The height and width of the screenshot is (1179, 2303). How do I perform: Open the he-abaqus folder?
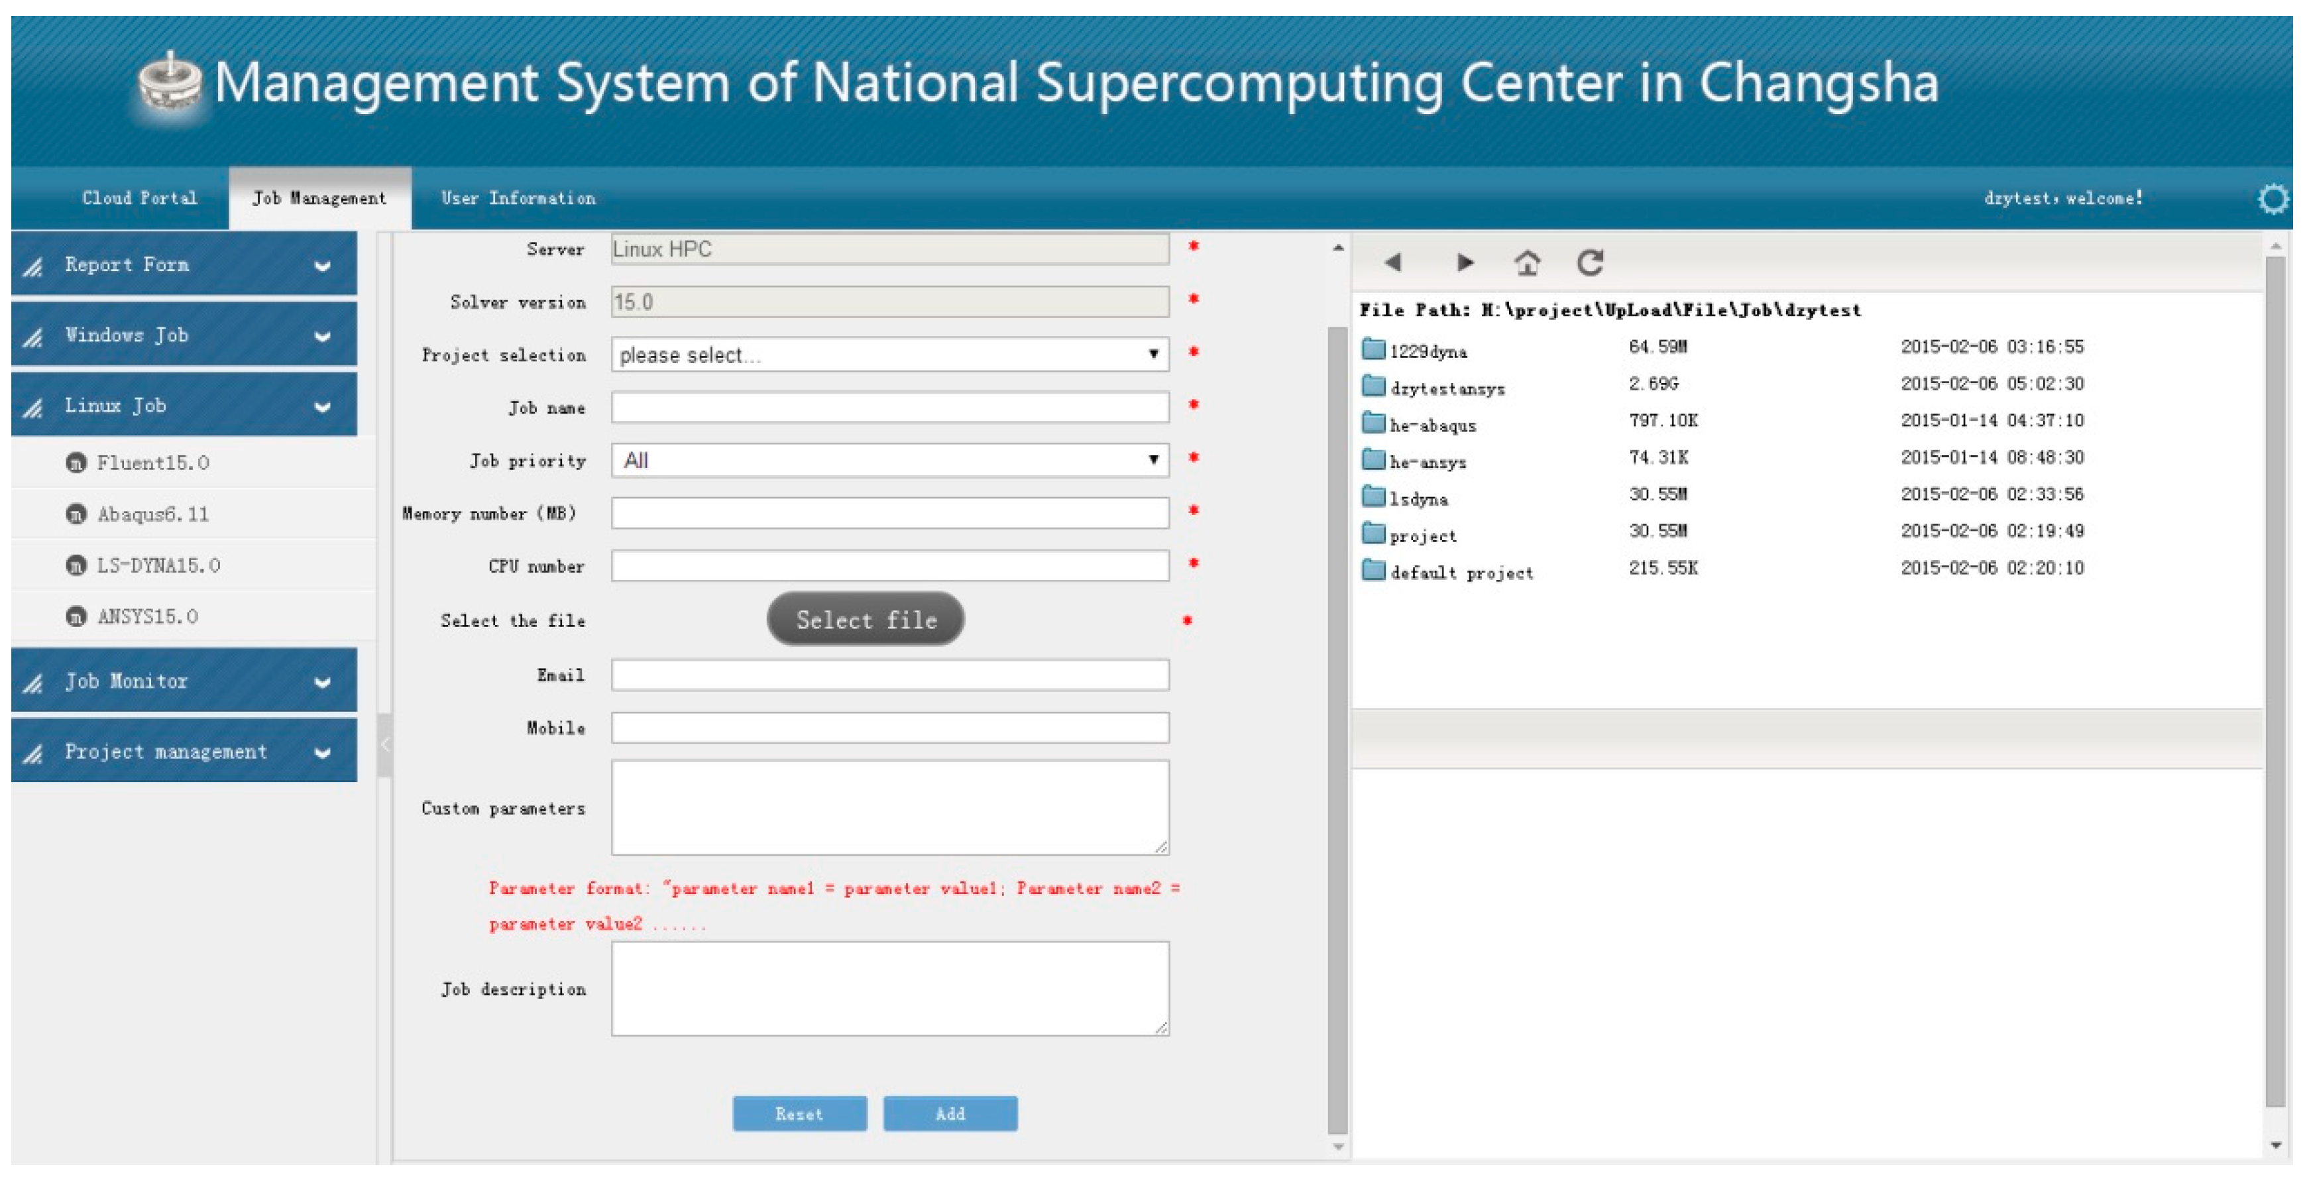tap(1432, 425)
